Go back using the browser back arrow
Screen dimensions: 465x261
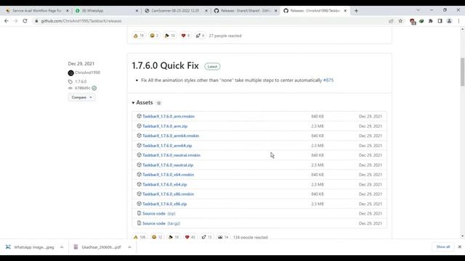click(x=7, y=21)
